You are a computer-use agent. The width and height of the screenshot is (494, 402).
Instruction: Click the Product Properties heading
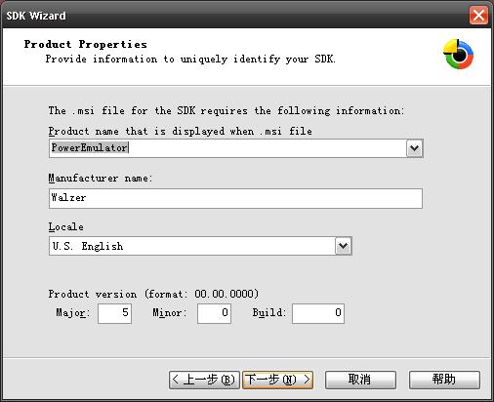[86, 44]
